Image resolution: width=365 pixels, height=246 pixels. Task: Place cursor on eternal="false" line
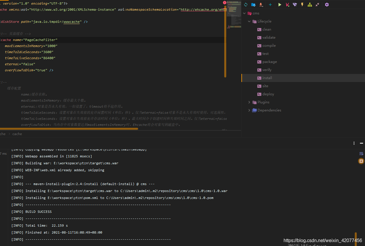point(20,64)
